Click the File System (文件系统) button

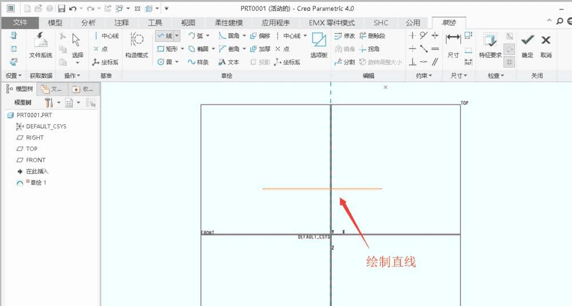coord(41,45)
